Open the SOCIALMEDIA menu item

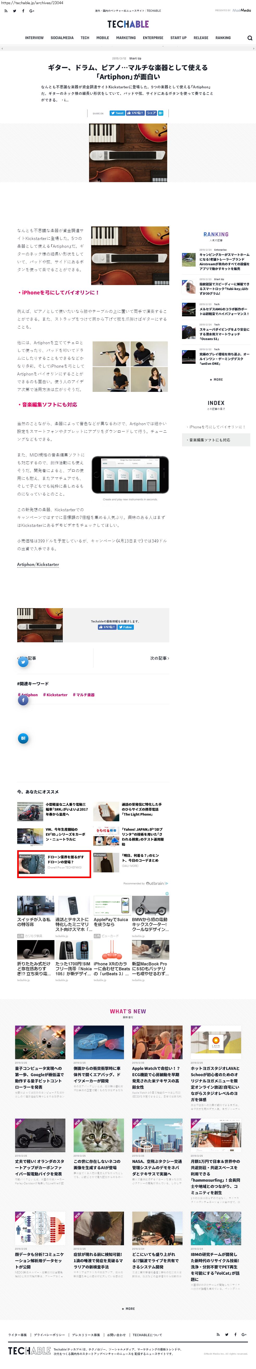[62, 38]
